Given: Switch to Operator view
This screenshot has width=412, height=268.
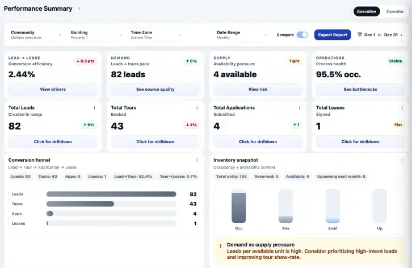Looking at the screenshot, I should 395,11.
